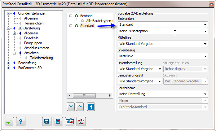Click the Beschriftung tree label
Screen dimensions: 216x131
coord(27,63)
